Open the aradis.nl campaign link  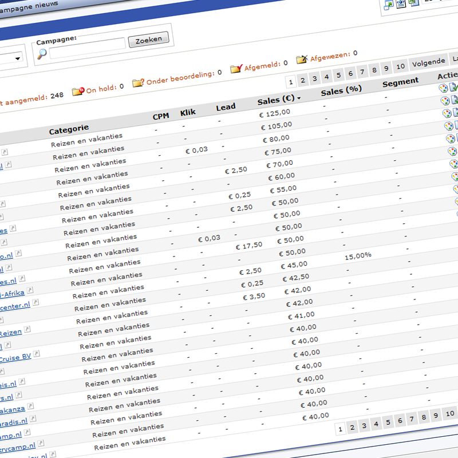pos(14,423)
